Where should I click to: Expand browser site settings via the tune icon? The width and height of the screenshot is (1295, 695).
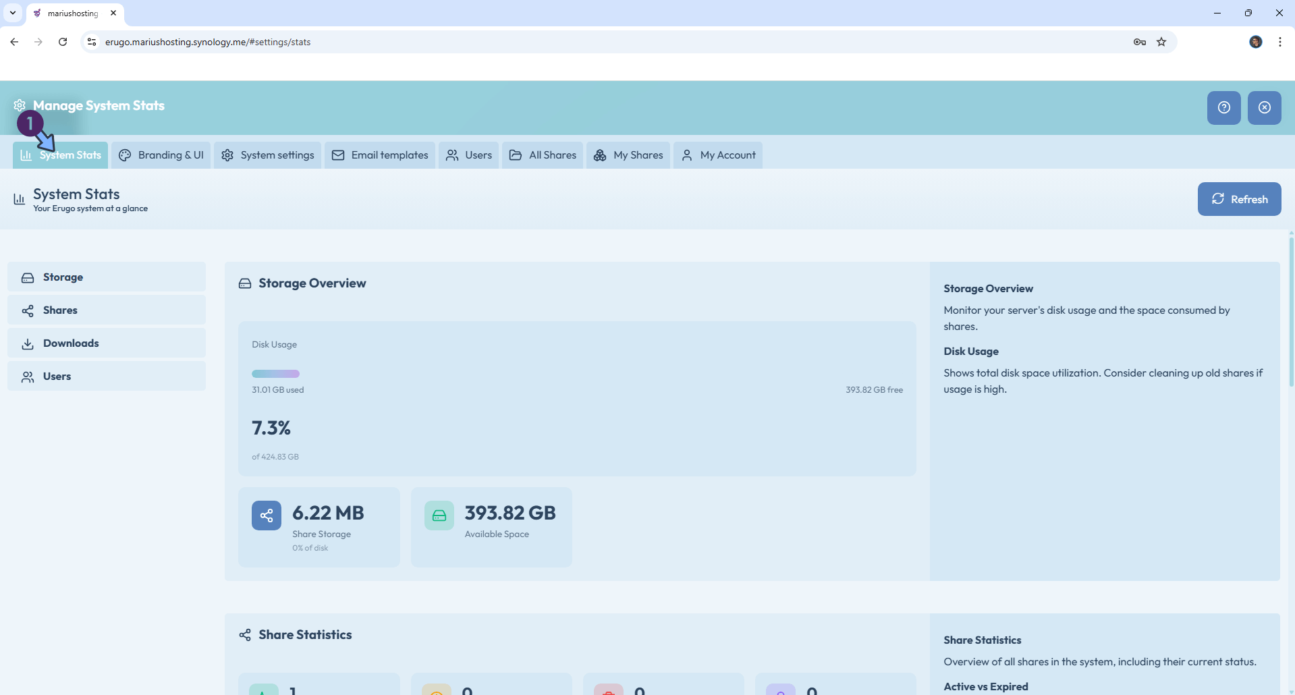tap(91, 42)
